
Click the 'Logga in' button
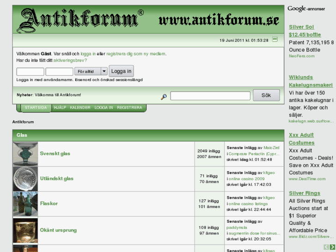pyautogui.click(x=121, y=71)
